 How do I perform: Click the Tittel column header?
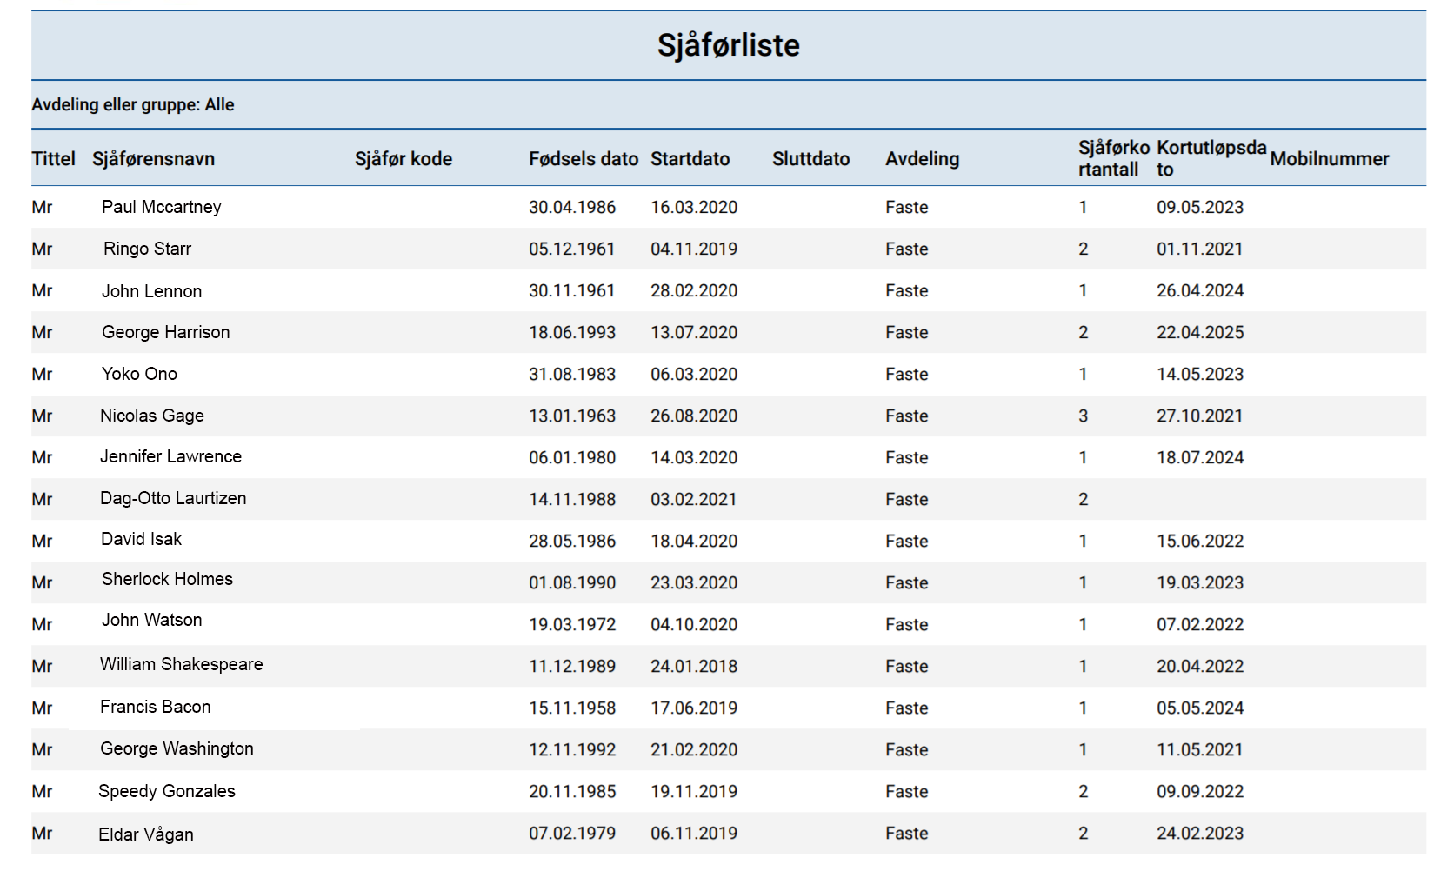coord(54,159)
